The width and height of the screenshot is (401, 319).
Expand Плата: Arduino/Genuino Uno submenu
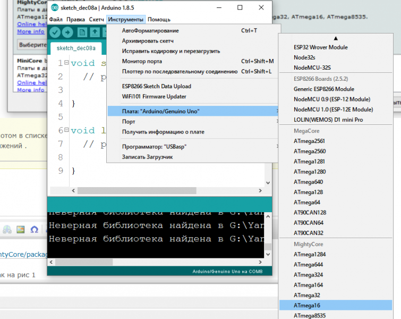pyautogui.click(x=193, y=111)
